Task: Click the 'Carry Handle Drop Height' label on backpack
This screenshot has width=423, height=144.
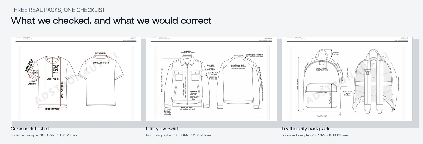Action: [335, 53]
